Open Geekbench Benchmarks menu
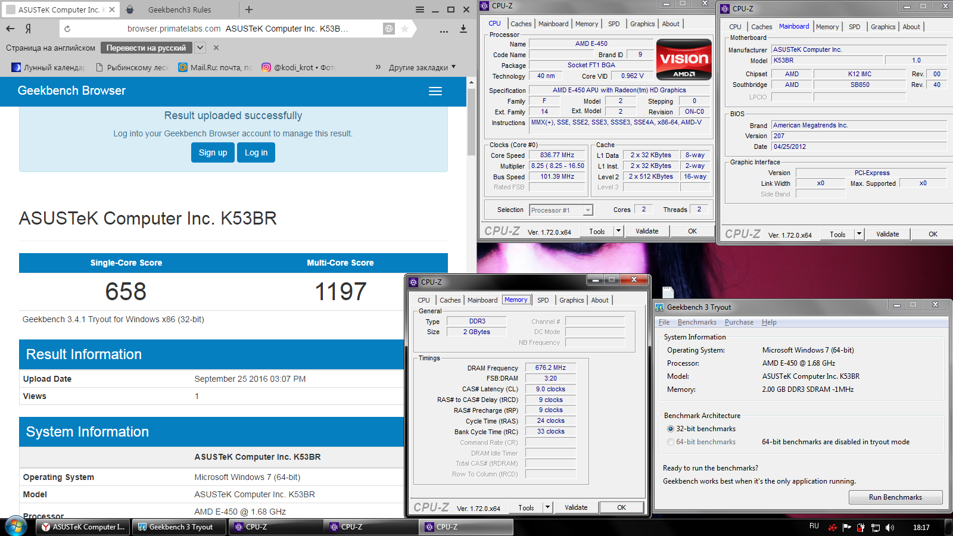 697,322
